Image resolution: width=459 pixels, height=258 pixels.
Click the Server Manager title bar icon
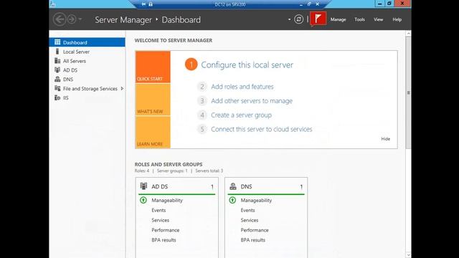[x=52, y=4]
